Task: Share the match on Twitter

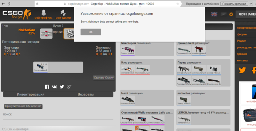Action: (62, 87)
